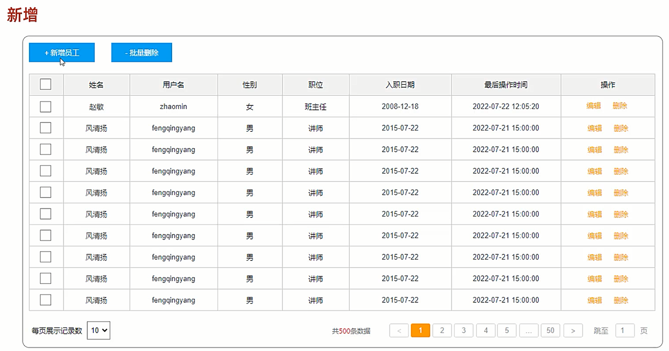
Task: Click the 入职日期 column header
Action: (x=400, y=85)
